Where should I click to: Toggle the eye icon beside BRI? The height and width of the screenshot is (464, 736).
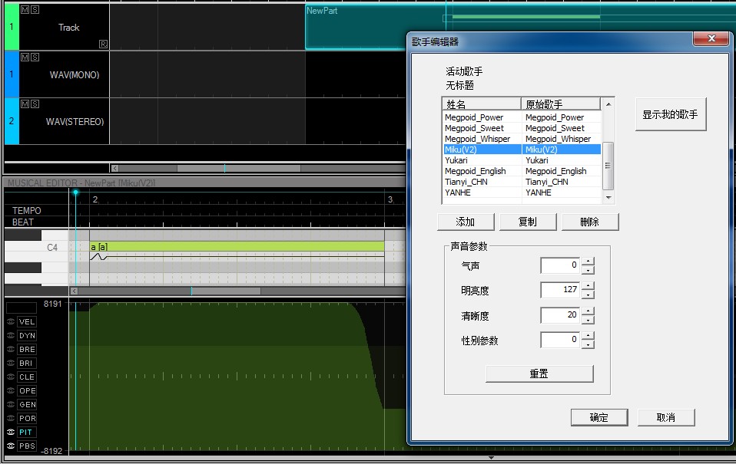pos(11,363)
